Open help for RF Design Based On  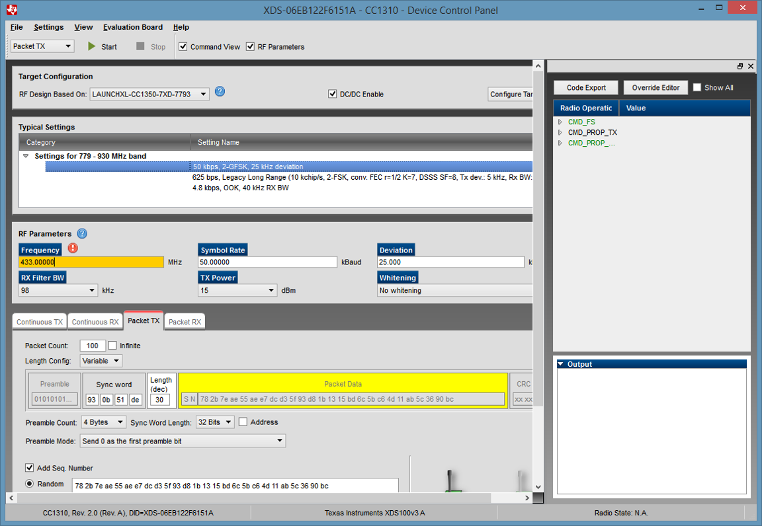click(x=220, y=91)
